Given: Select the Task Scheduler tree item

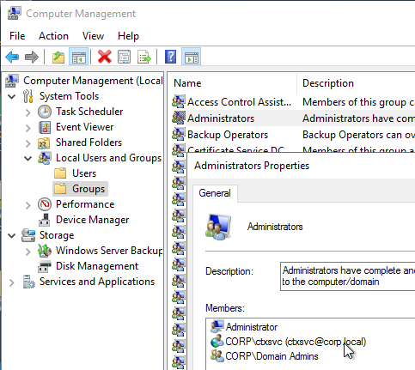Looking at the screenshot, I should [89, 112].
